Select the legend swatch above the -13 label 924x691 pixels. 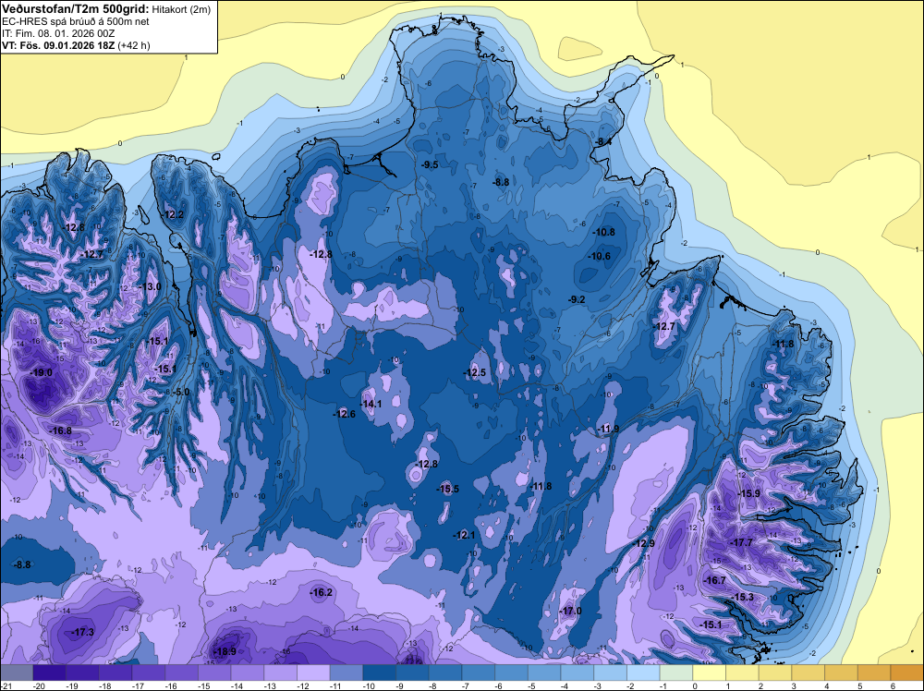click(x=281, y=673)
